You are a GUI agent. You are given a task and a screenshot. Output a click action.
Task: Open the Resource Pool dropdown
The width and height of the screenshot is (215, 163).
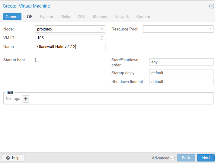point(210,29)
